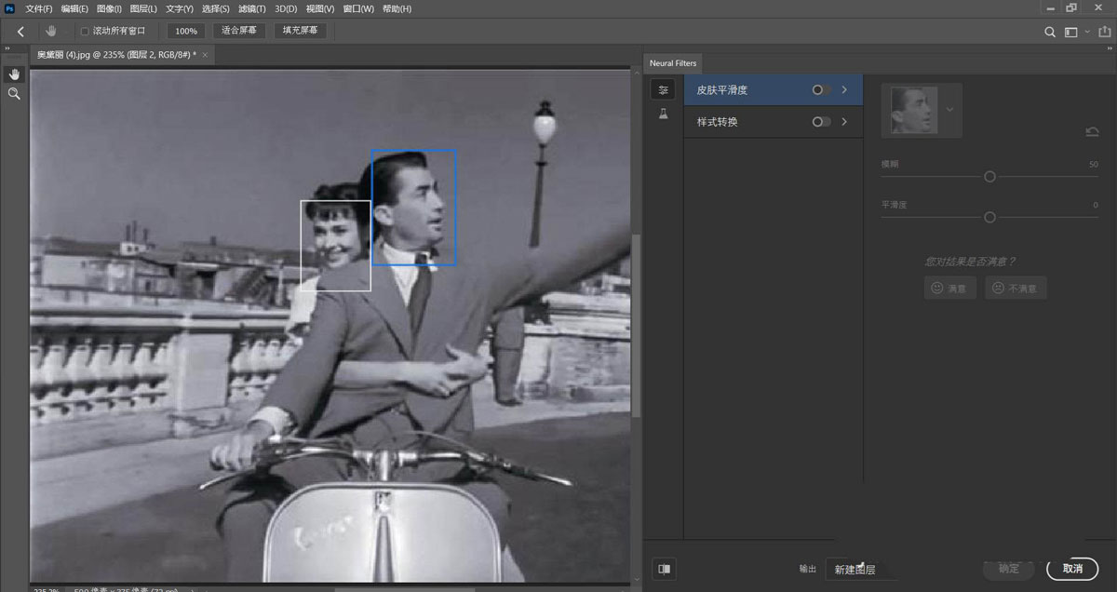Click the 取消 button
1117x592 pixels.
pyautogui.click(x=1072, y=569)
